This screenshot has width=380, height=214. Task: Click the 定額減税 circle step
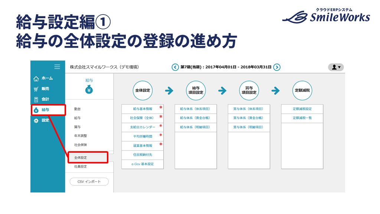(x=302, y=91)
